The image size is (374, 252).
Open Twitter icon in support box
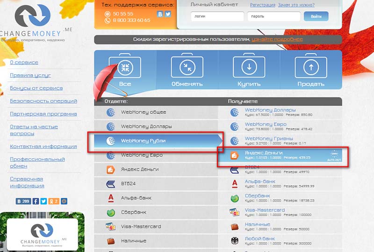(168, 14)
